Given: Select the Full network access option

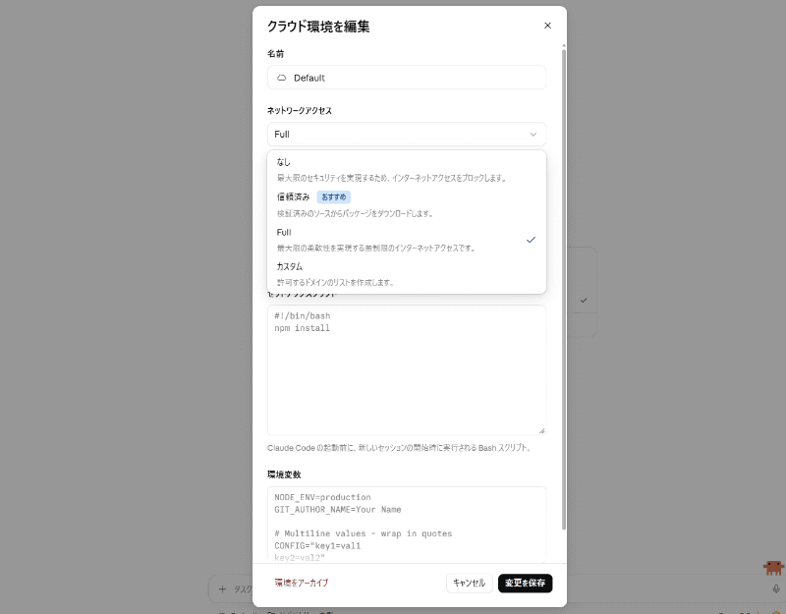Looking at the screenshot, I should [407, 240].
